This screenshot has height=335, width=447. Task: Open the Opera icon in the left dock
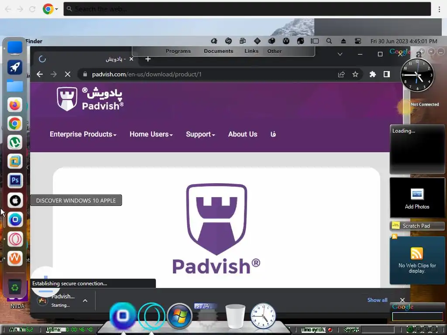[15, 239]
